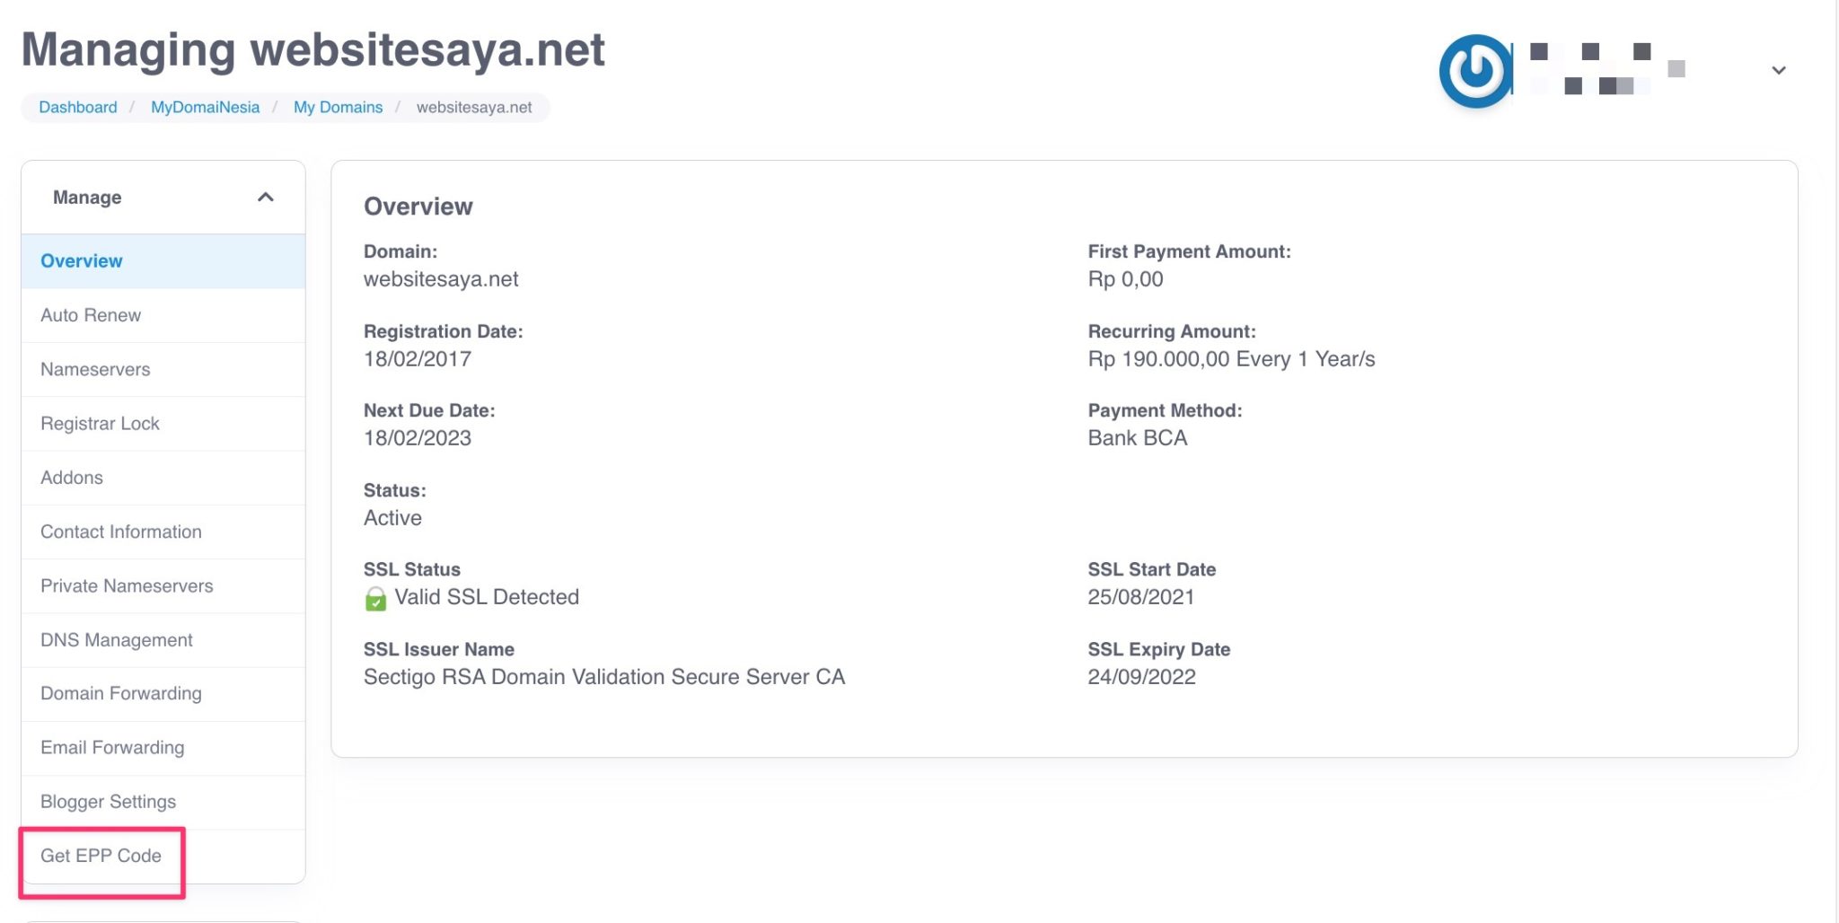This screenshot has height=923, width=1839.
Task: Switch to DNS Management
Action: (116, 639)
